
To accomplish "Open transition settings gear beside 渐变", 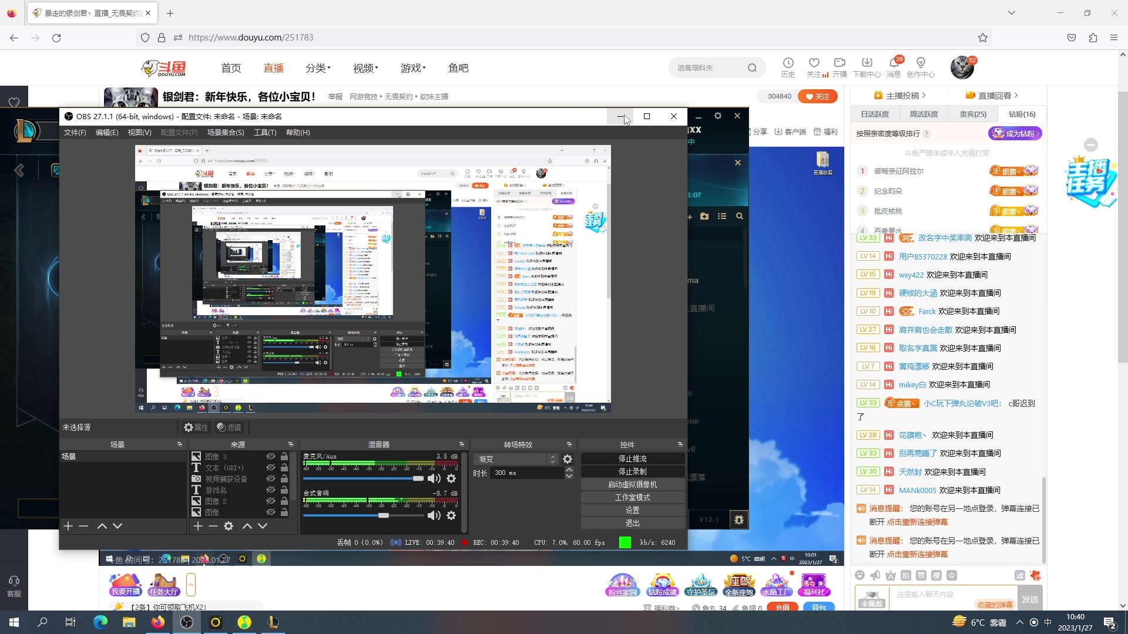I will click(x=568, y=458).
